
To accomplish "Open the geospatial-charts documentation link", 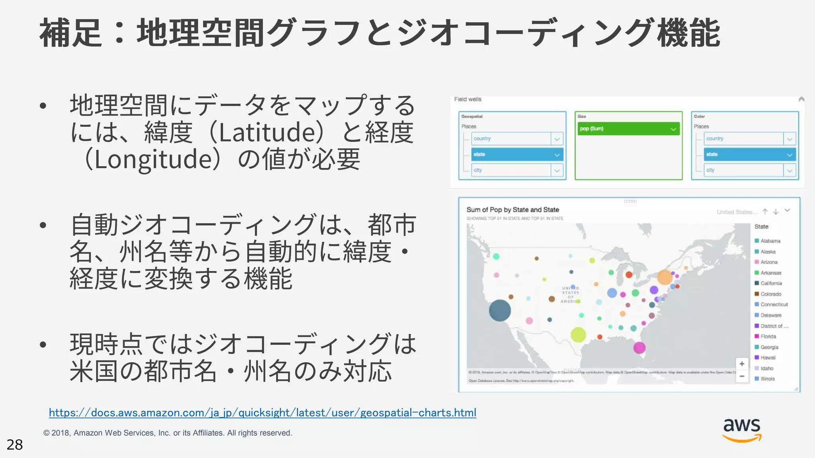I will [x=262, y=413].
